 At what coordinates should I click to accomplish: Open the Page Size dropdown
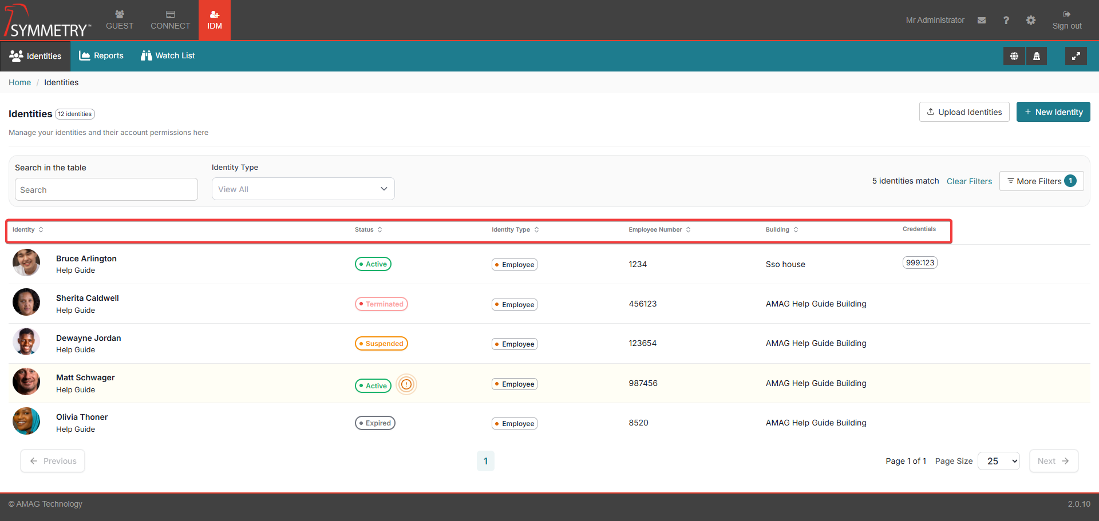point(998,461)
